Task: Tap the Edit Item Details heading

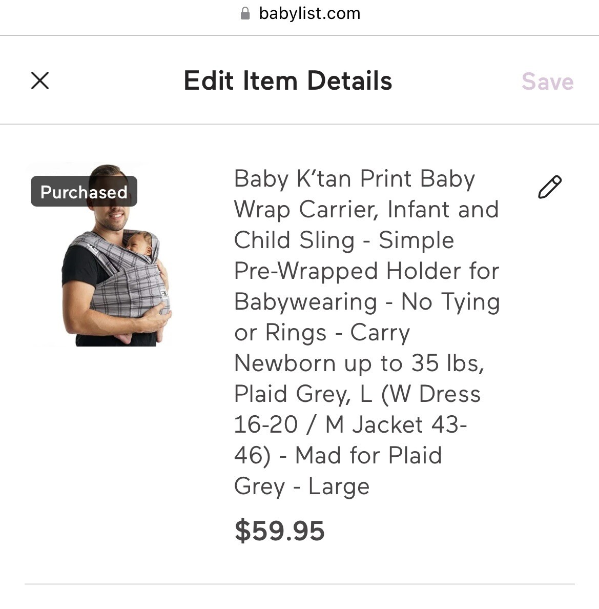Action: coord(288,81)
